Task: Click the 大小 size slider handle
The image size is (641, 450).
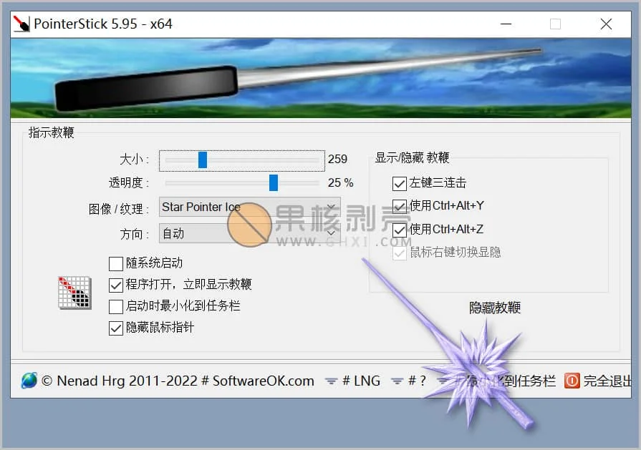Action: tap(202, 160)
